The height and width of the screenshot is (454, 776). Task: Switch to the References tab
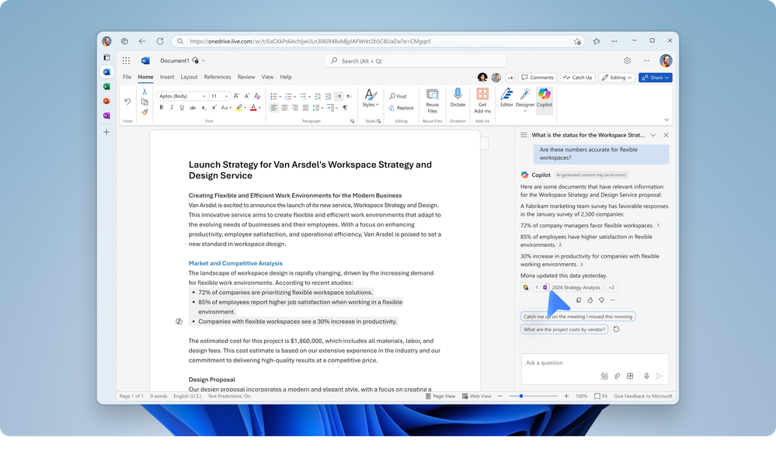pos(217,77)
